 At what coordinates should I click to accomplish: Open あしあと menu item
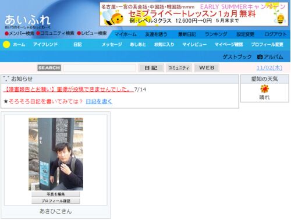point(138,44)
